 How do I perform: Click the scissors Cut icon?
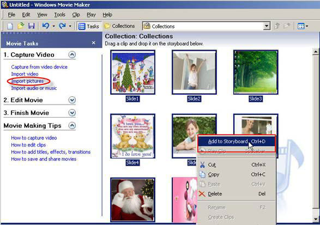(202, 165)
